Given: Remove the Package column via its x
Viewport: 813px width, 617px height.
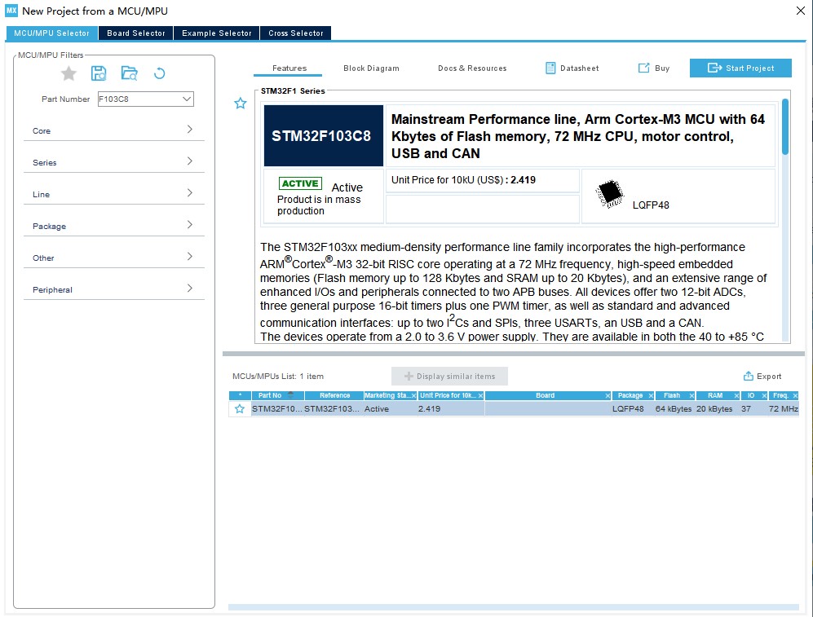Looking at the screenshot, I should pyautogui.click(x=651, y=396).
